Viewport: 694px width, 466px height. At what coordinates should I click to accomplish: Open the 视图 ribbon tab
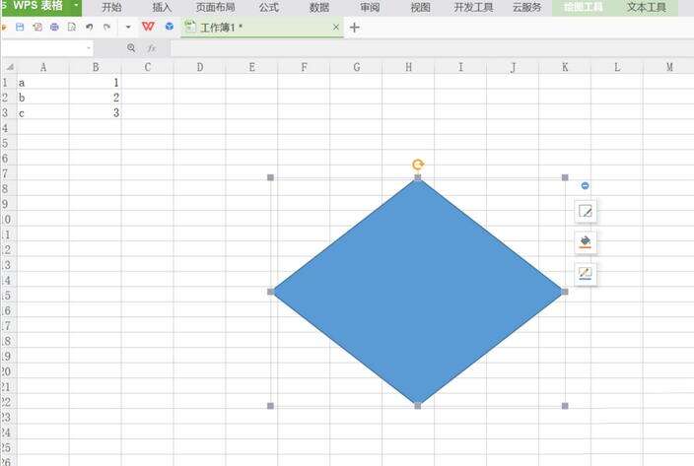coord(420,7)
